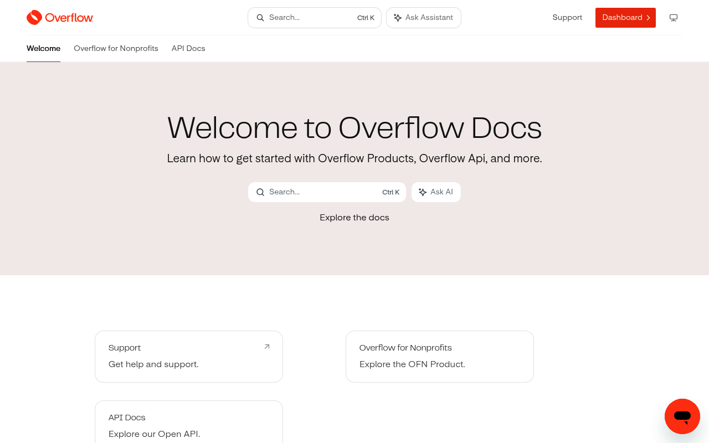709x443 pixels.
Task: Focus the hero Search field
Action: click(327, 192)
